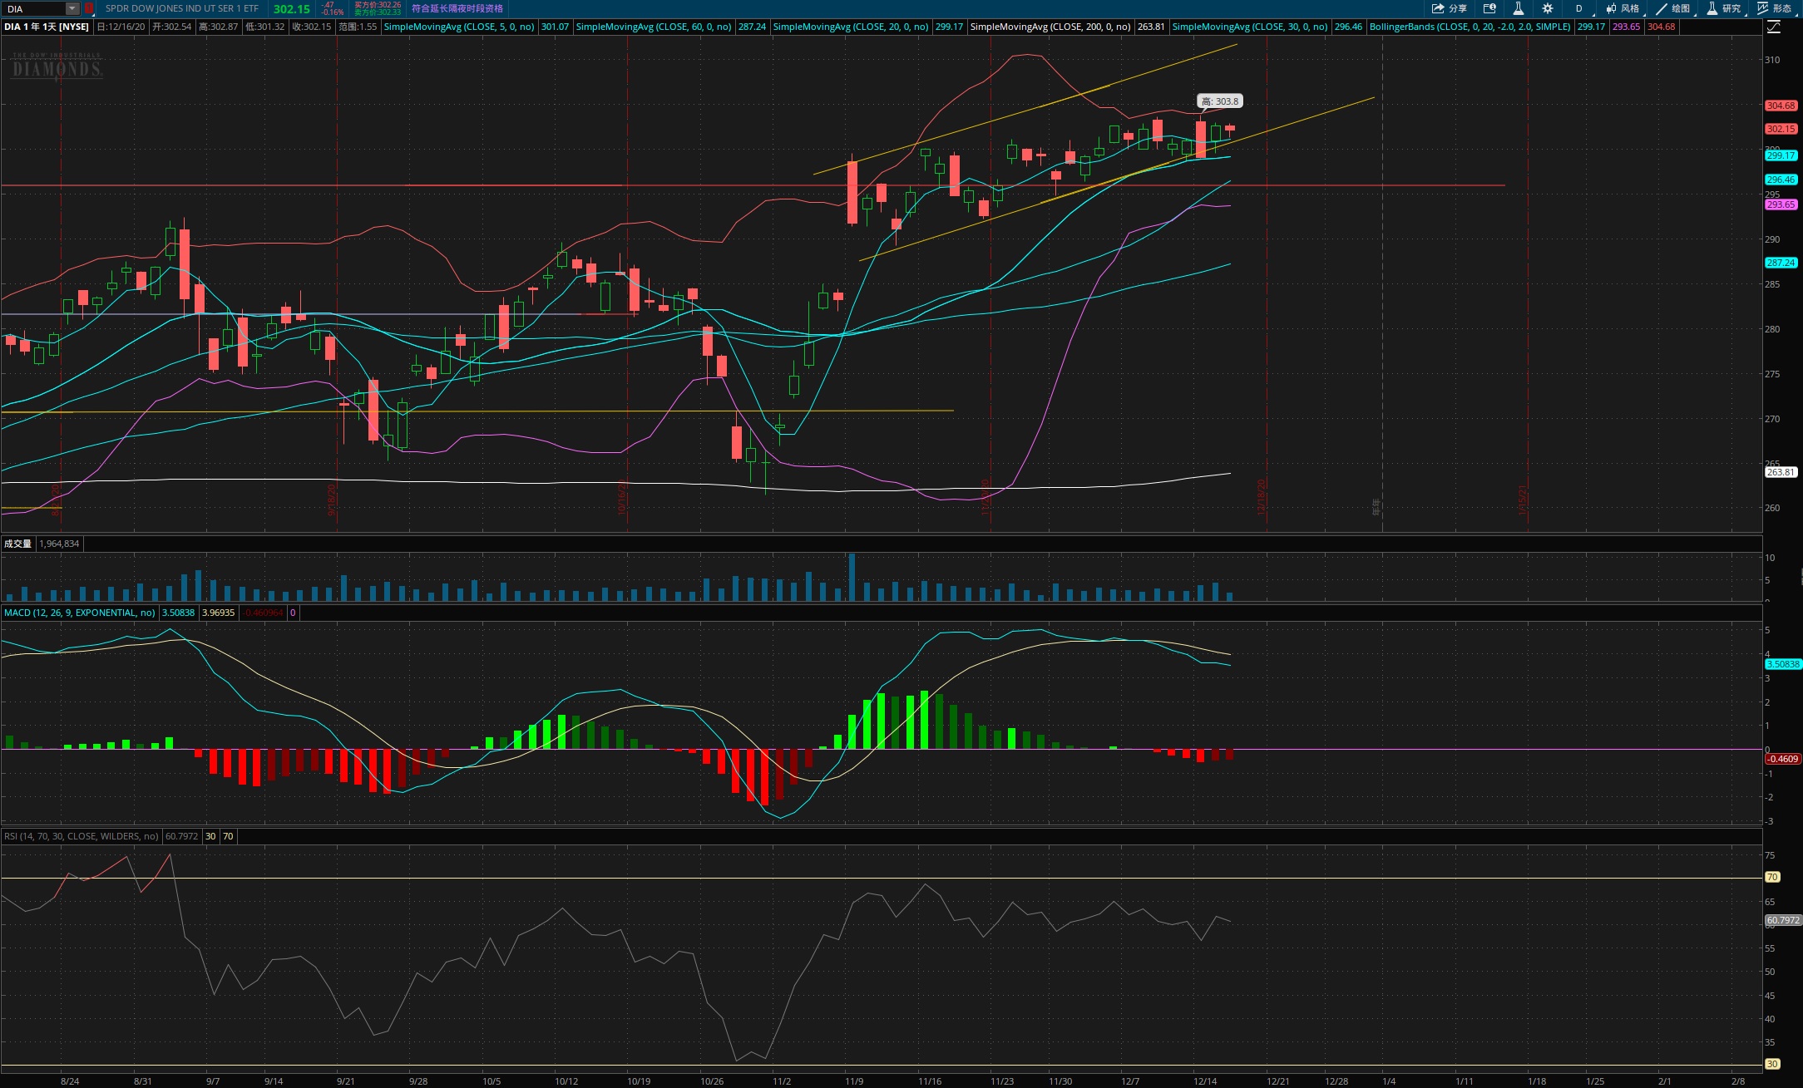Open the share (分享) menu
Screen dimensions: 1803x1088
1450,8
